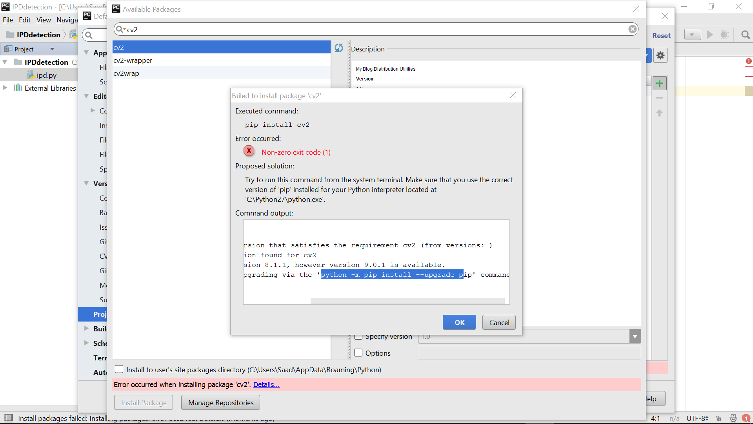Collapse the IPDdetection project tree node
The width and height of the screenshot is (753, 424).
(x=5, y=62)
